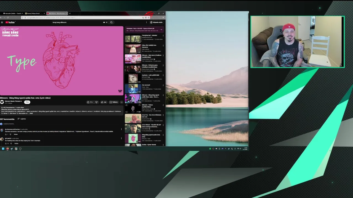
Task: Like the video showing 11 t. likes
Action: point(90,102)
